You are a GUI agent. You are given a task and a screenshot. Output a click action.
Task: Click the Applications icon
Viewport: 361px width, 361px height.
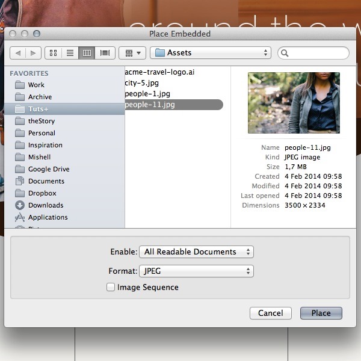[x=20, y=217]
